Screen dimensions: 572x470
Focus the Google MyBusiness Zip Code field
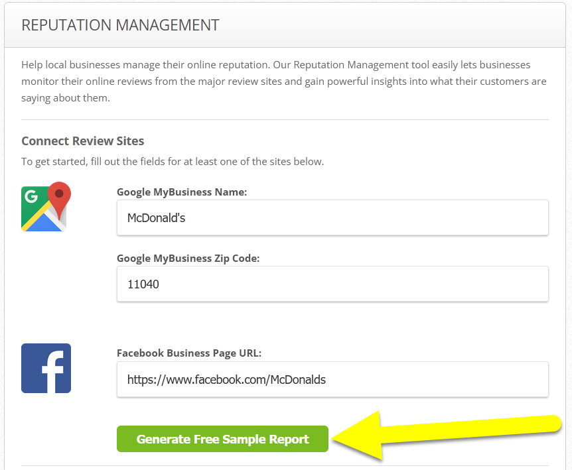[332, 284]
